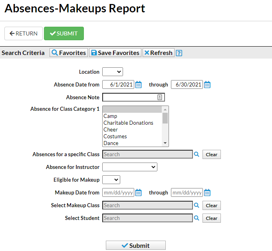272x251 pixels.
Task: Click Absences for a specific Class field
Action: tap(147, 154)
